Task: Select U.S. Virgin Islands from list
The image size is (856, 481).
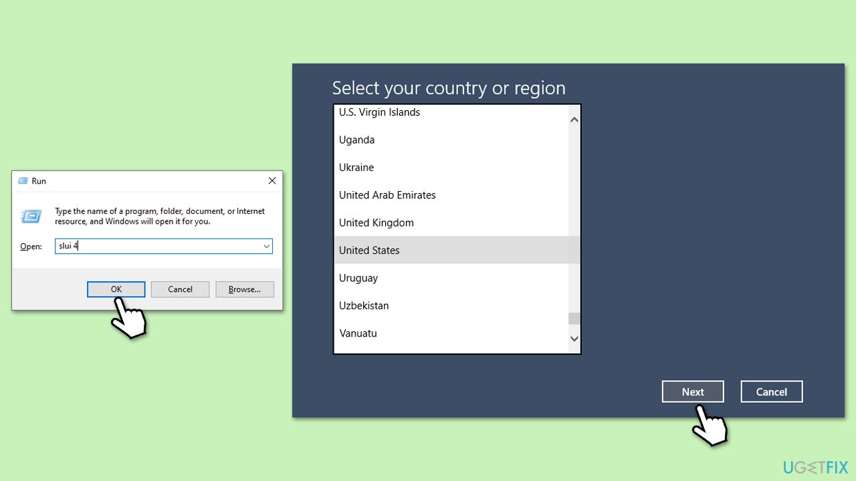Action: pyautogui.click(x=379, y=112)
